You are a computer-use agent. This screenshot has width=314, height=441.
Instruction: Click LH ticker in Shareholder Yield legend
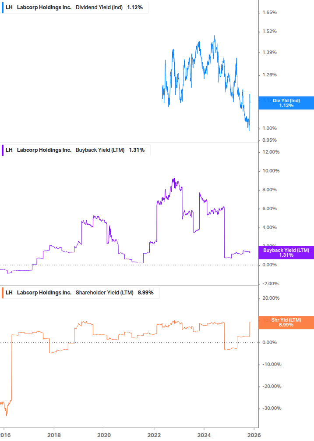coord(9,293)
